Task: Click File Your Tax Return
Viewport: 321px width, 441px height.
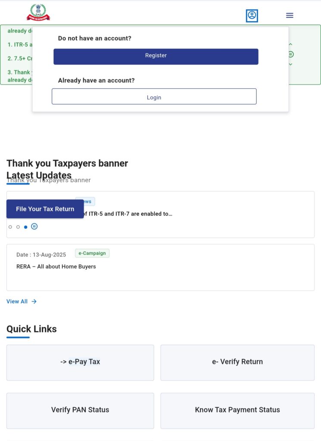Action: pos(45,209)
